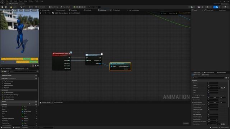Click the Add button in My Blueprint
Image resolution: width=230 pixels, height=129 pixels.
pyautogui.click(x=4, y=71)
